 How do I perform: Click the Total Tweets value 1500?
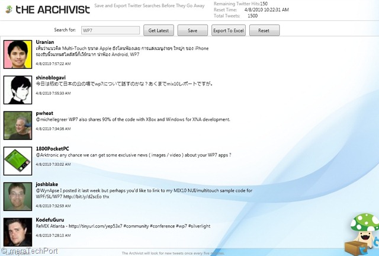(253, 16)
